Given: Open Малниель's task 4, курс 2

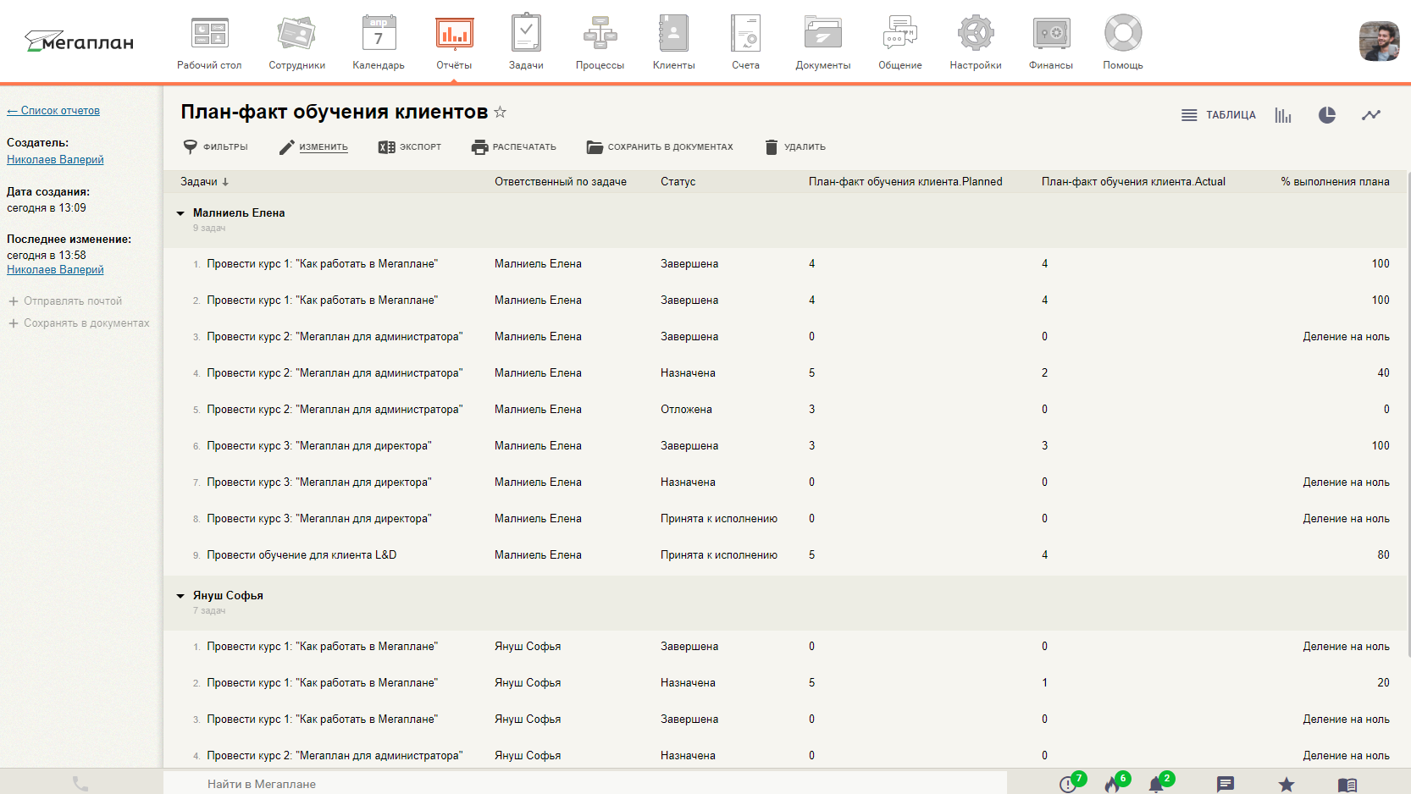Looking at the screenshot, I should pos(335,373).
